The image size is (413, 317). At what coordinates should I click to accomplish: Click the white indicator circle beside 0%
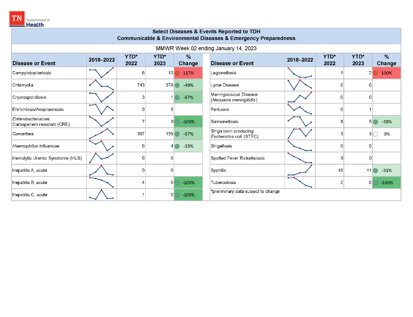376,134
